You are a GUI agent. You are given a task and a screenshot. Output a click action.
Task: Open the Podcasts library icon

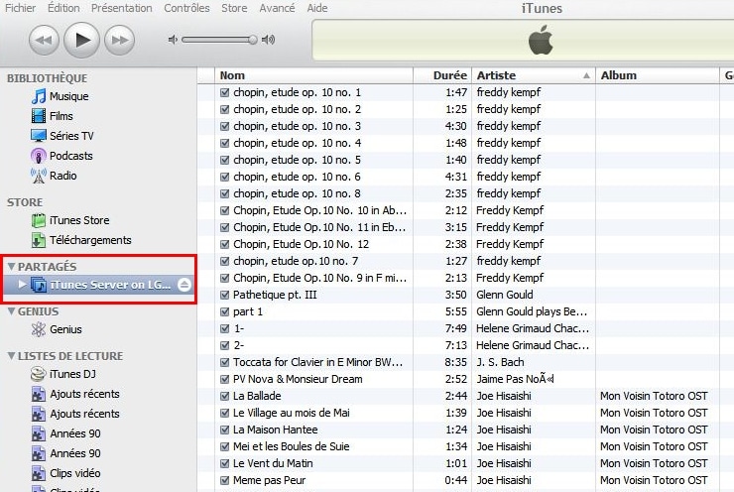[39, 156]
